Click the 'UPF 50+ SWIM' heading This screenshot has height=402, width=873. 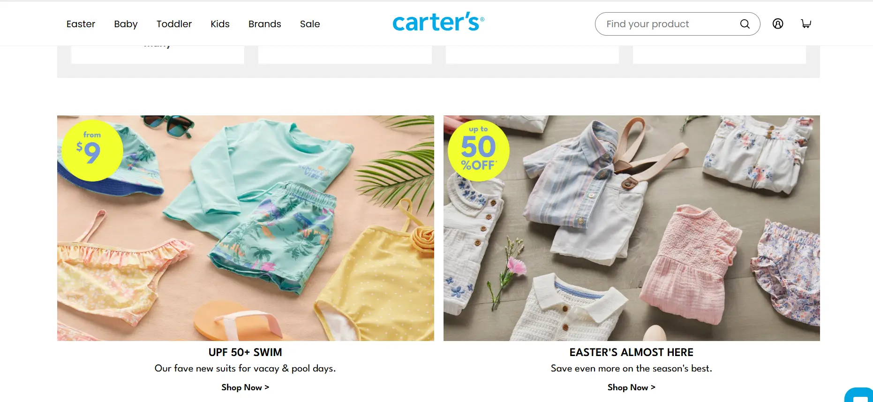[245, 352]
